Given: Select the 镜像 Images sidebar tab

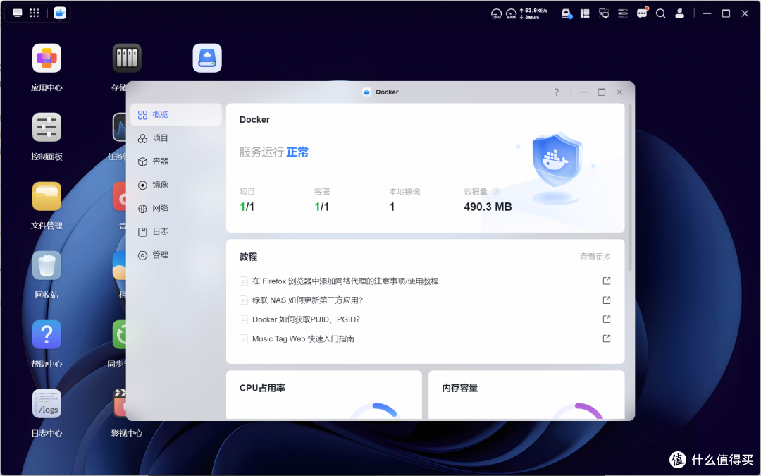Looking at the screenshot, I should pos(175,185).
